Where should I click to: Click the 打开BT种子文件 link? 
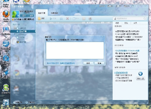click(53, 63)
